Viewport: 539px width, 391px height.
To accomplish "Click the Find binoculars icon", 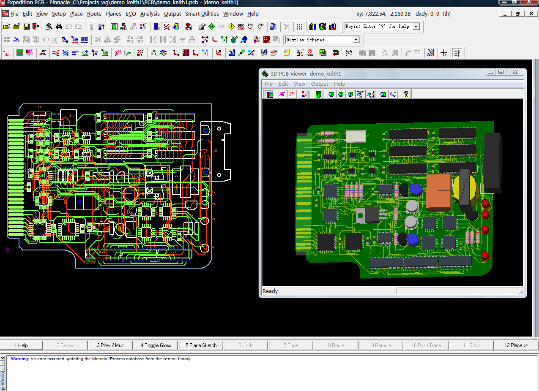I will coord(58,26).
